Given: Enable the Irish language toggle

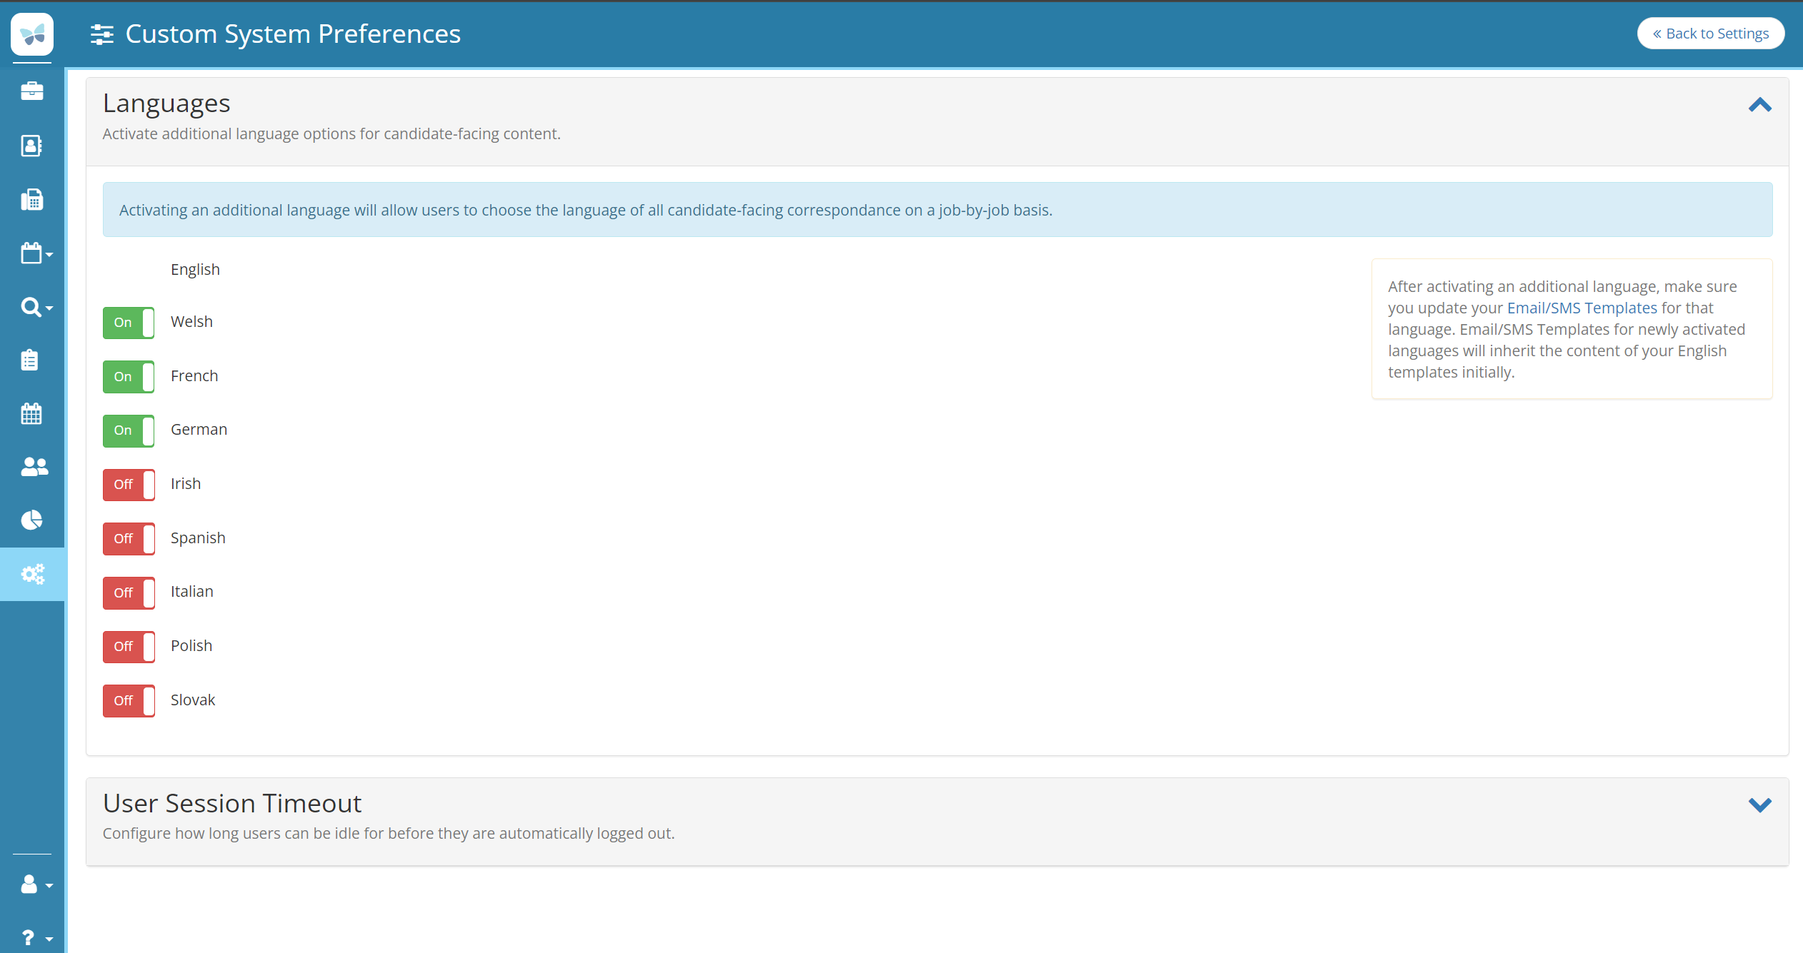Looking at the screenshot, I should [x=129, y=485].
